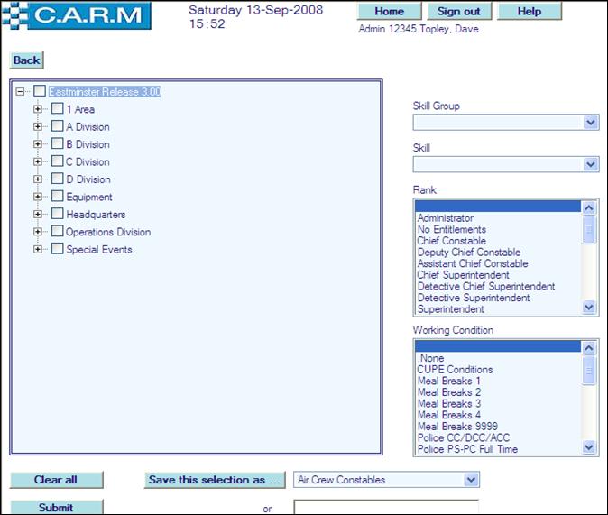Enable the Special Events checkbox
This screenshot has height=515, width=608.
click(58, 250)
